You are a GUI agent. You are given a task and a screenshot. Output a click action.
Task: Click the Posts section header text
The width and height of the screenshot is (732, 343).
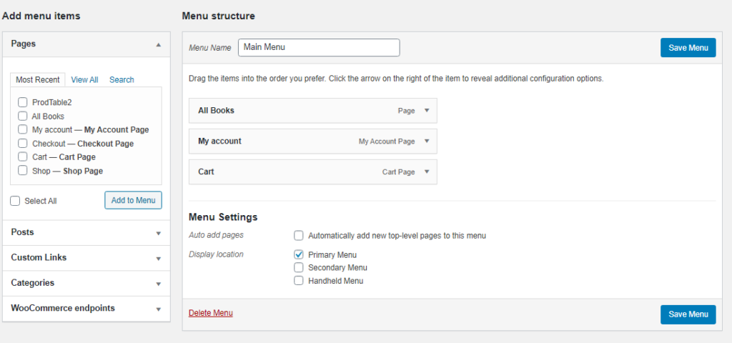[22, 232]
